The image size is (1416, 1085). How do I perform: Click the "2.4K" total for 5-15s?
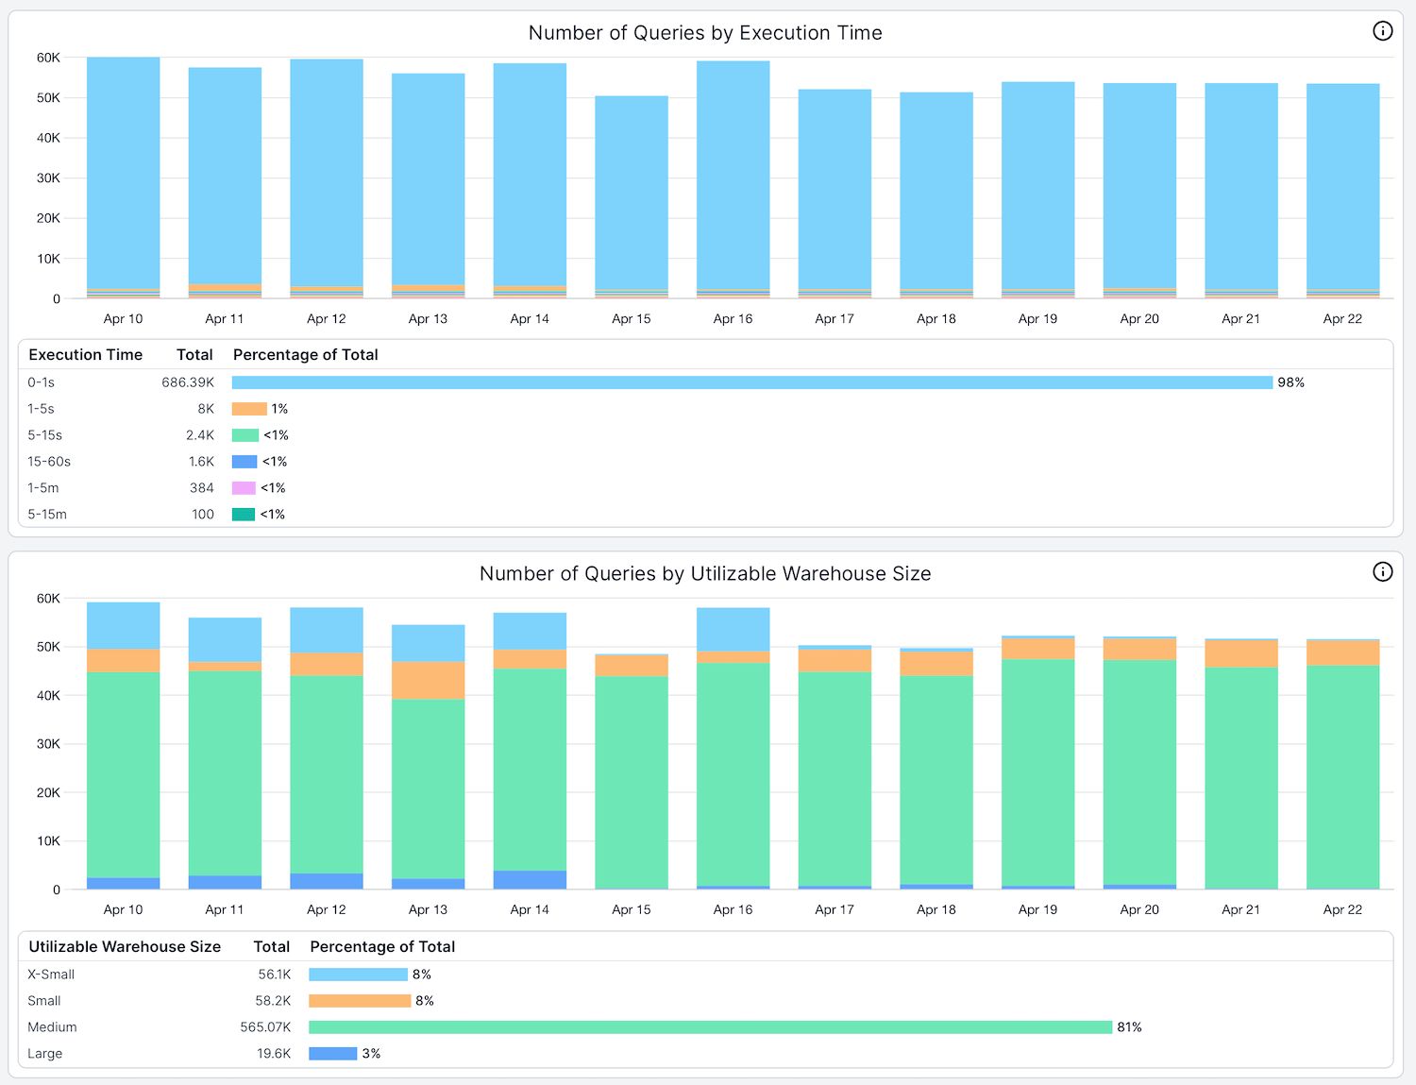[x=200, y=435]
